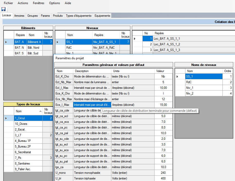Image resolution: width=235 pixels, height=181 pixels.
Task: Click the Save floppy disk icon
Action: pyautogui.click(x=3, y=9)
